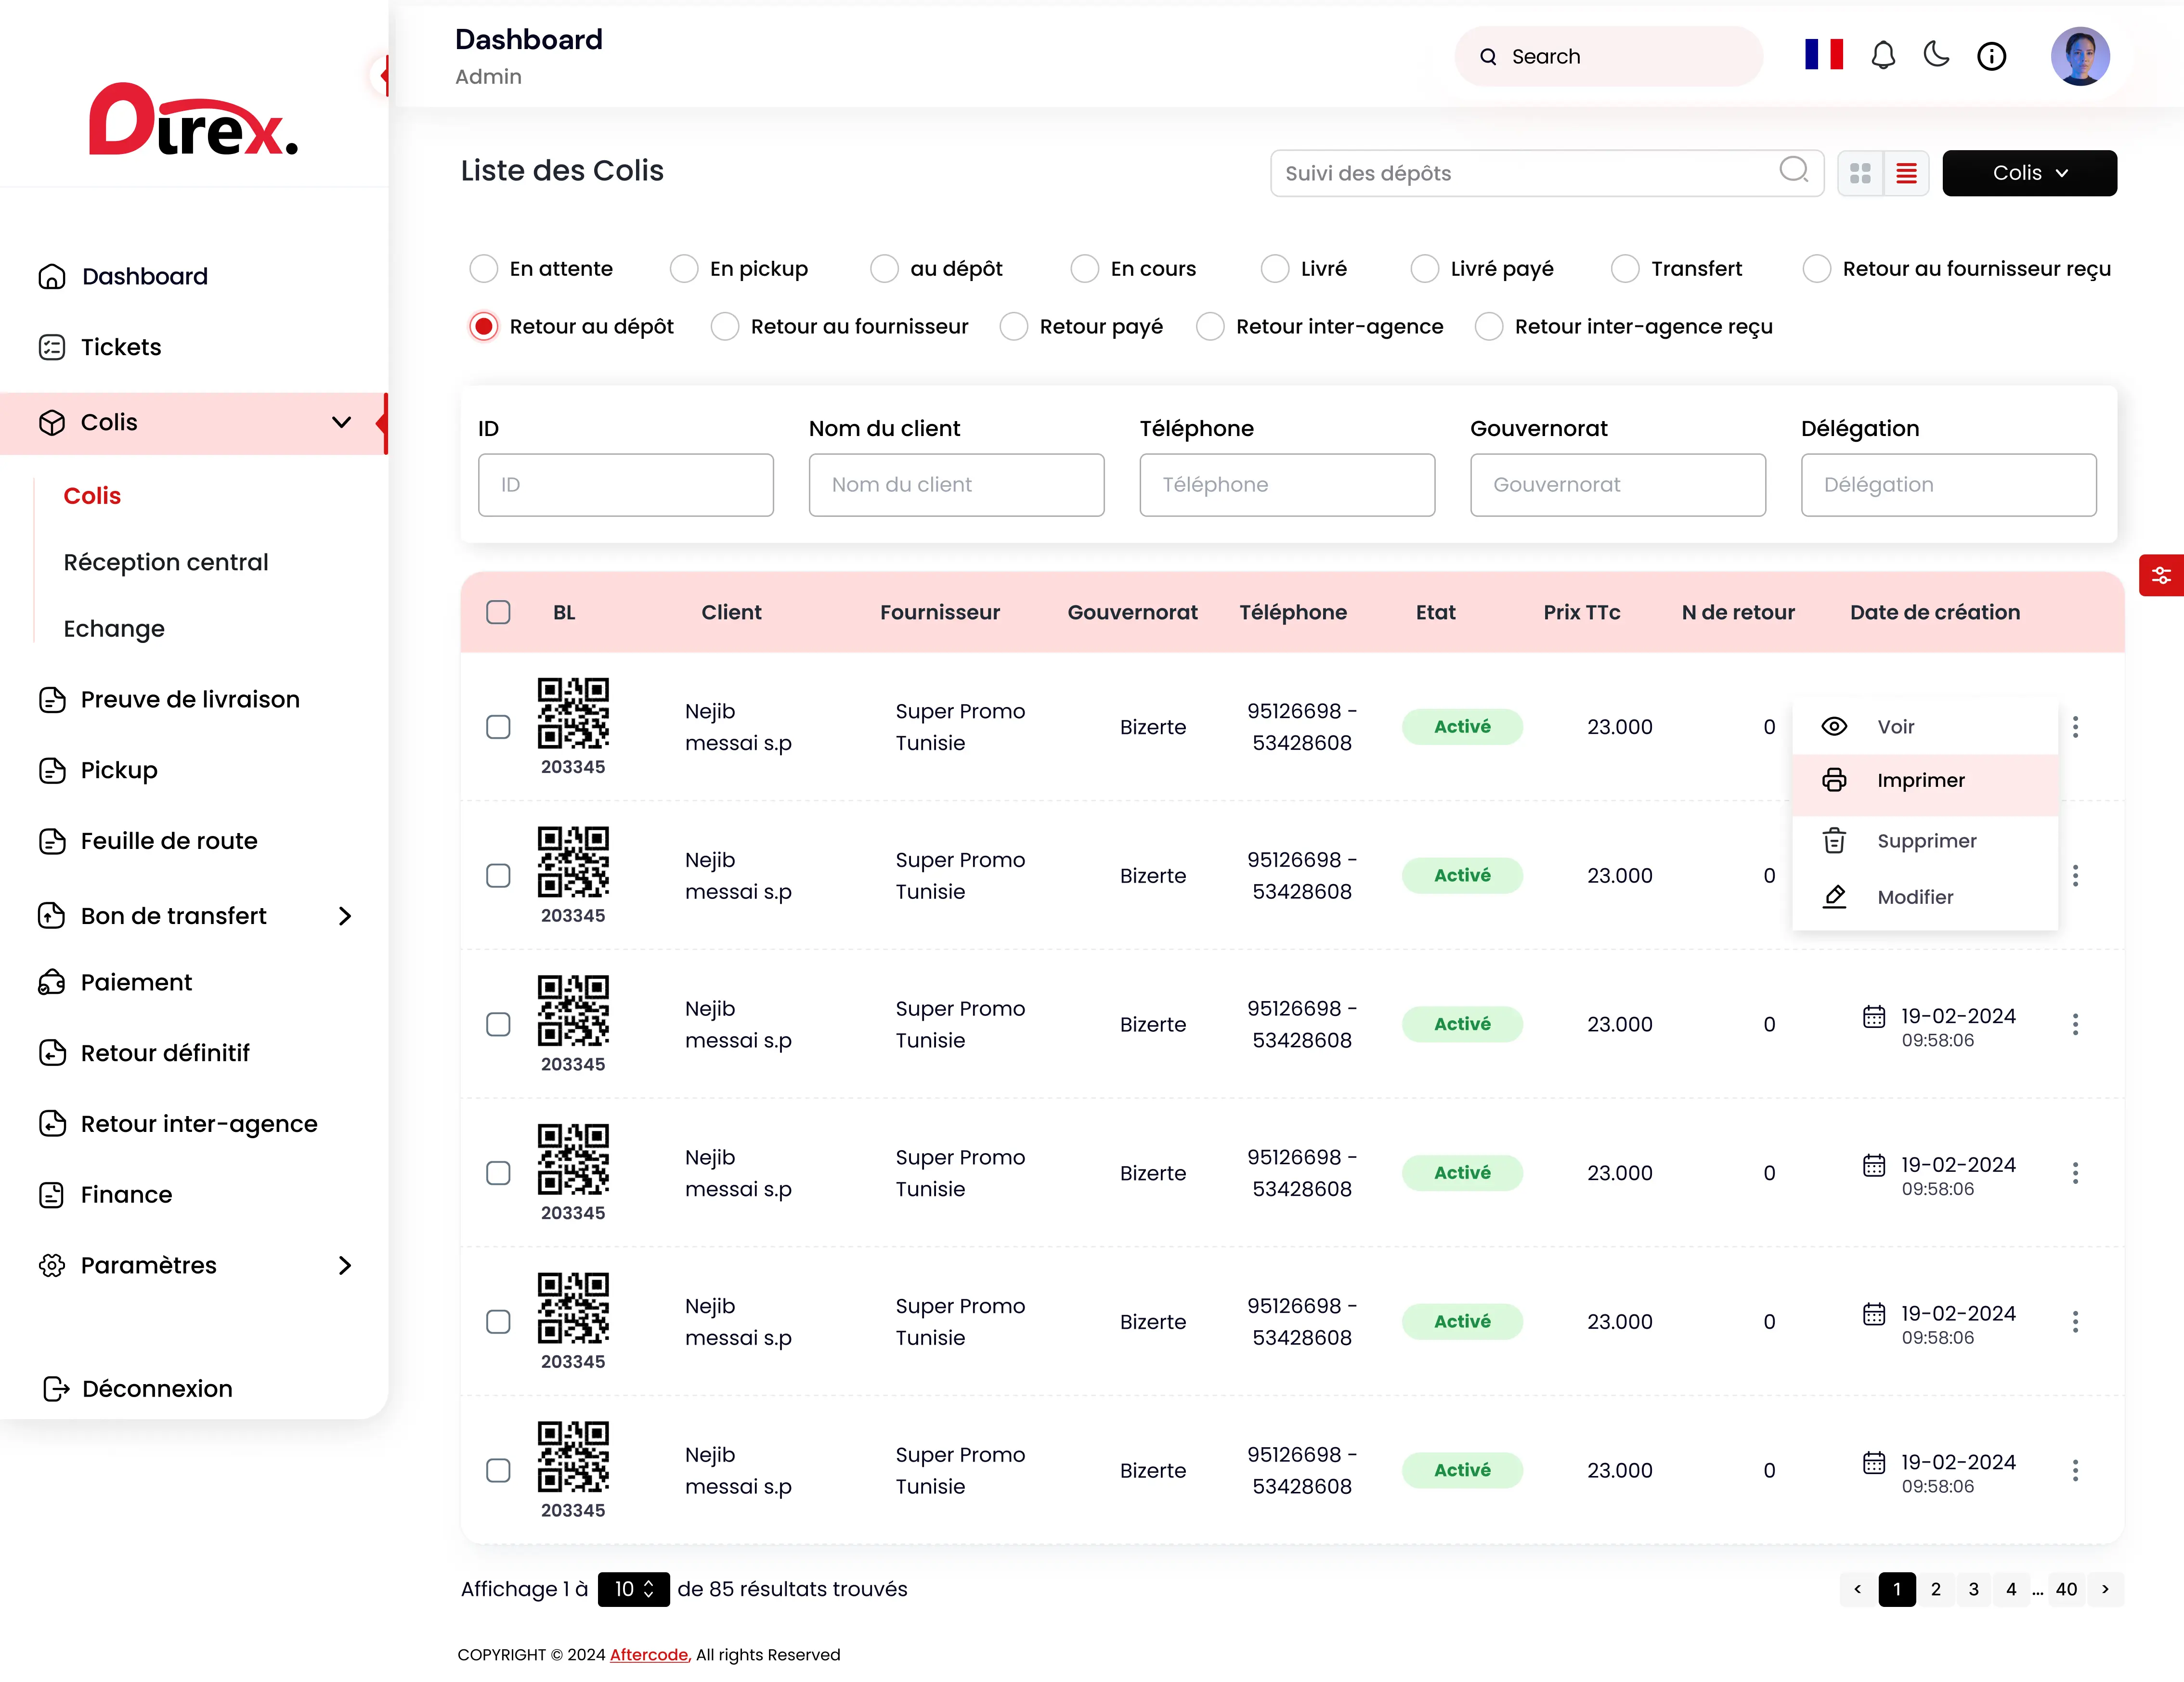This screenshot has height=1682, width=2184.
Task: Select 'Livré payé' status radio
Action: 1424,269
